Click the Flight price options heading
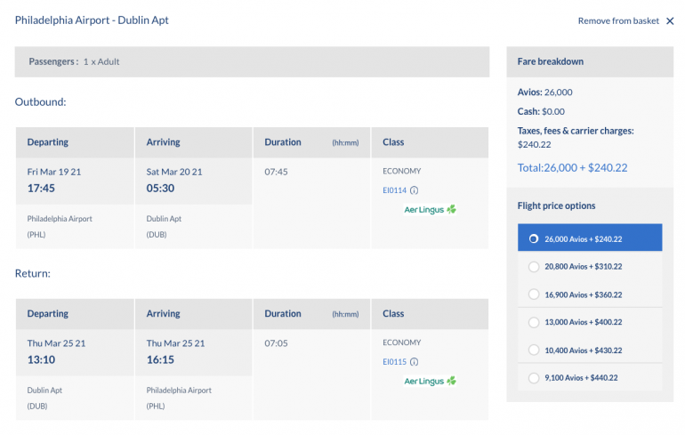Screen dimensions: 685x435 point(556,205)
